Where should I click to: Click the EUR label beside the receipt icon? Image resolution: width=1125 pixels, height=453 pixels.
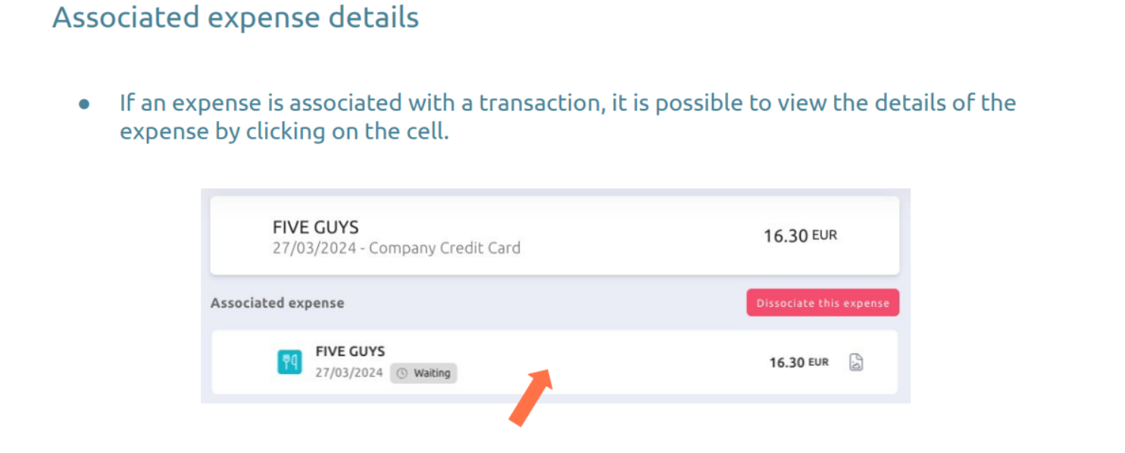pos(818,363)
